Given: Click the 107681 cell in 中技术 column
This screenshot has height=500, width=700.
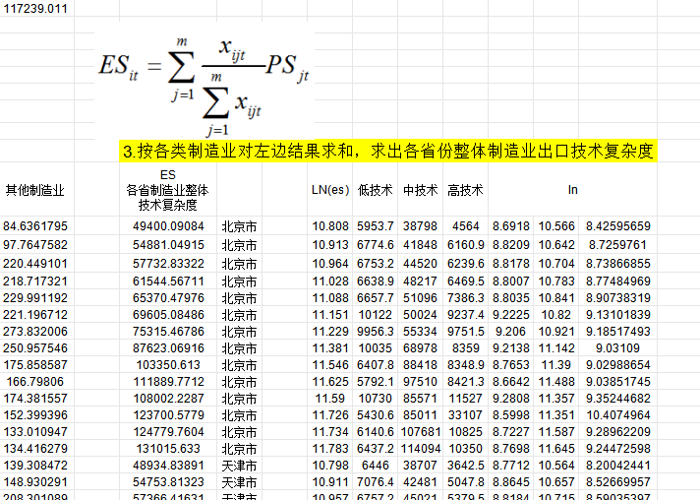Looking at the screenshot, I should coord(420,433).
